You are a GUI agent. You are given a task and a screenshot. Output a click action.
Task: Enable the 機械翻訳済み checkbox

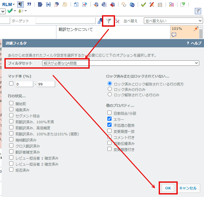point(11,139)
